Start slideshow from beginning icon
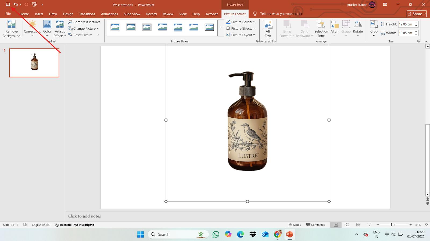The width and height of the screenshot is (430, 241). (x=34, y=5)
